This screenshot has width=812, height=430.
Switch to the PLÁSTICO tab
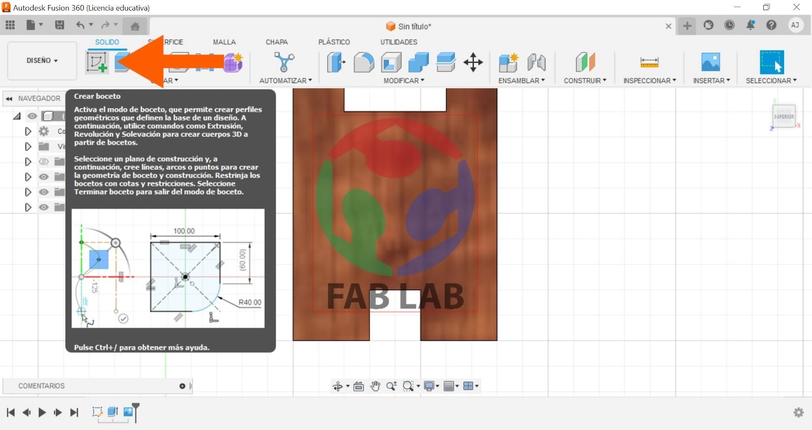[x=334, y=42]
